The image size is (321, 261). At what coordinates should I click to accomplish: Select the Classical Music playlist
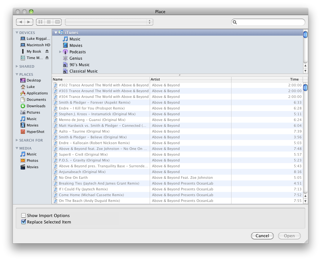(x=80, y=71)
